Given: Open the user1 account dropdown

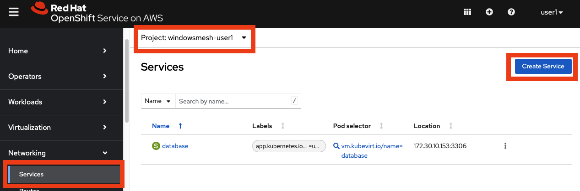Looking at the screenshot, I should 552,12.
